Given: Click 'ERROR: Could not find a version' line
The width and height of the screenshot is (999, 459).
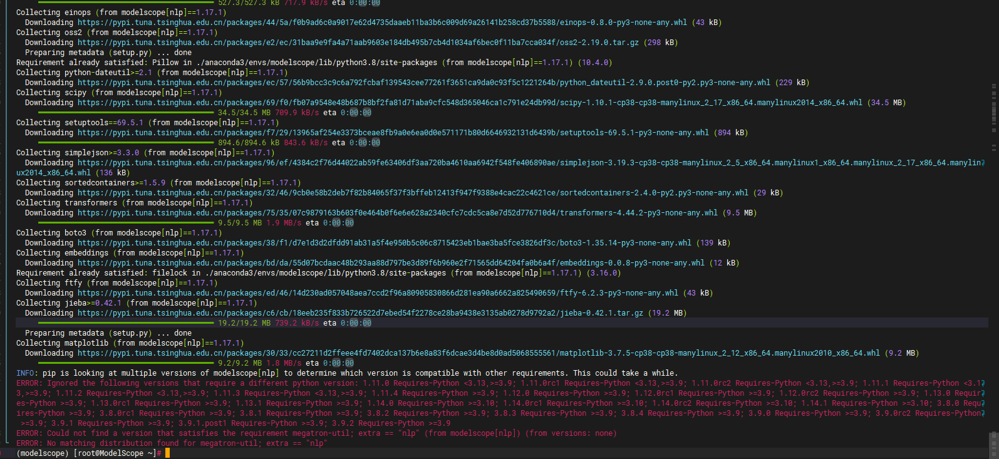Looking at the screenshot, I should (x=316, y=433).
